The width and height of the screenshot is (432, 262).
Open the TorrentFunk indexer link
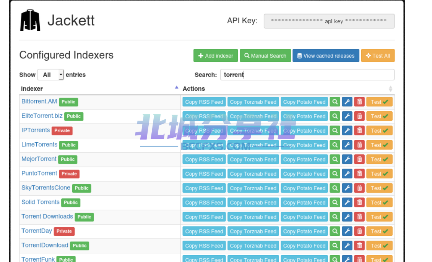(x=38, y=259)
